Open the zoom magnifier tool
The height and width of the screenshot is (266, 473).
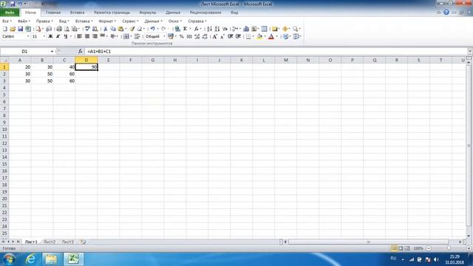tap(296, 29)
